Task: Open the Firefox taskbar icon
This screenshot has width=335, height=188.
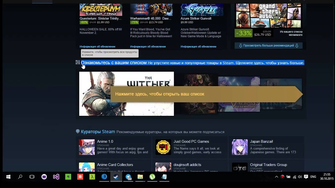Action: pyautogui.click(x=104, y=177)
